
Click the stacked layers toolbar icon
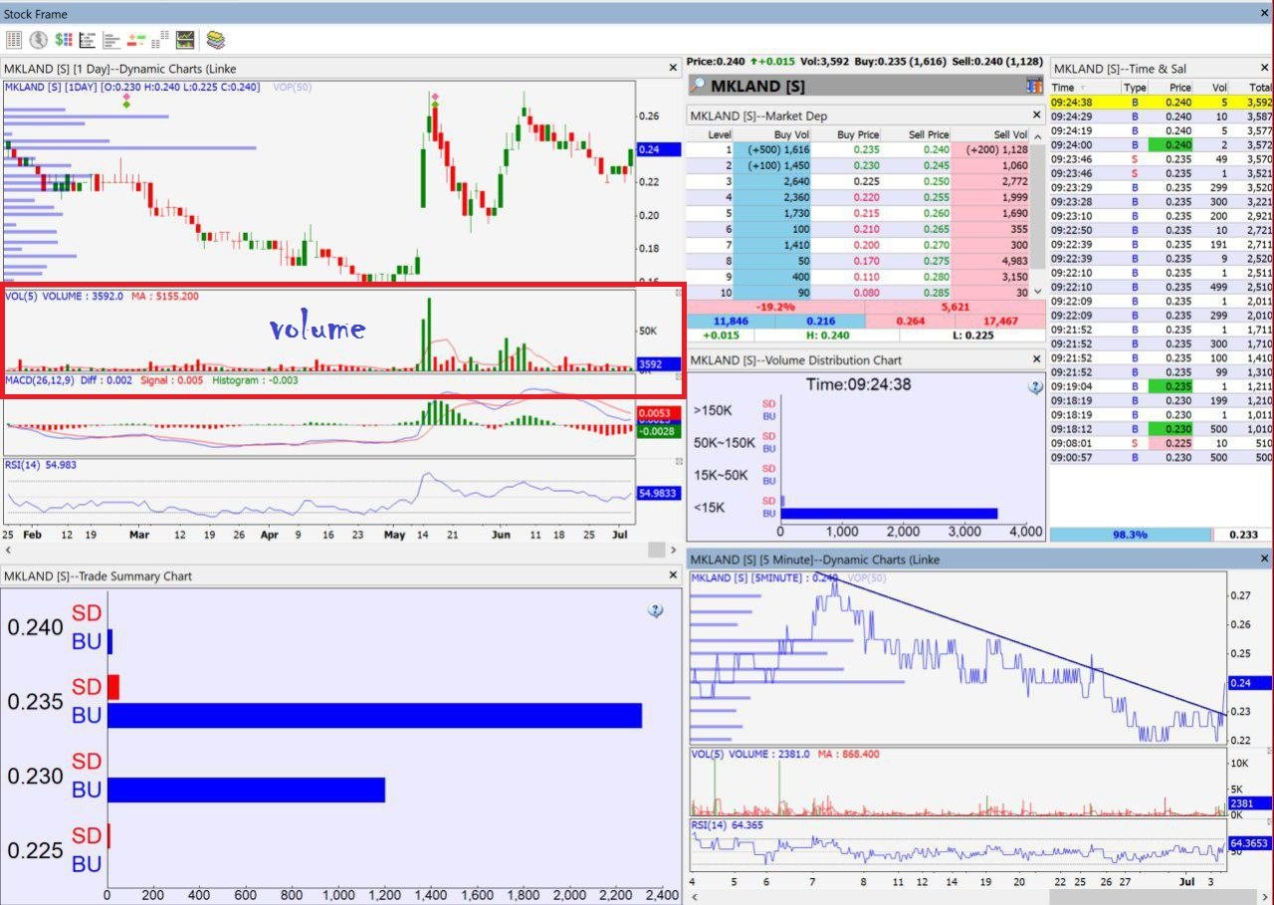(x=216, y=40)
